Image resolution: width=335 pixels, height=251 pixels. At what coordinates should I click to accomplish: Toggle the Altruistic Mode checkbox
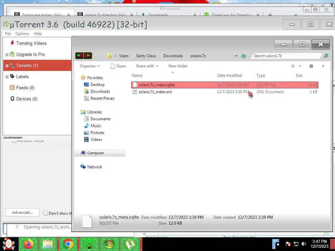click(14, 141)
